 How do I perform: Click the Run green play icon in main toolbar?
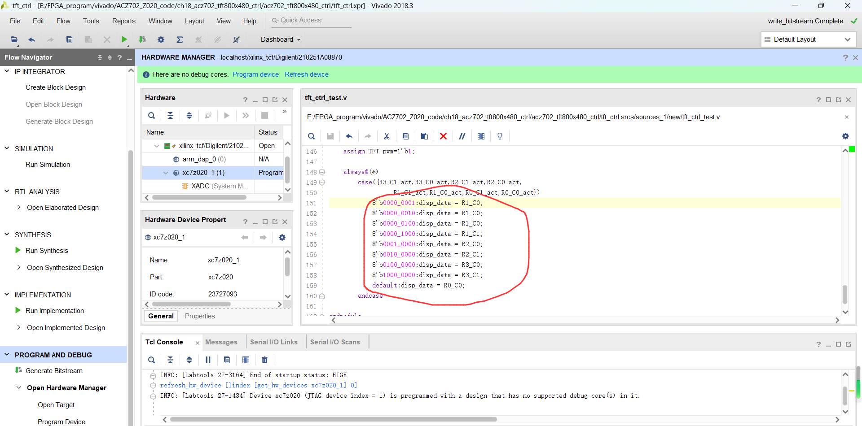[x=124, y=39]
